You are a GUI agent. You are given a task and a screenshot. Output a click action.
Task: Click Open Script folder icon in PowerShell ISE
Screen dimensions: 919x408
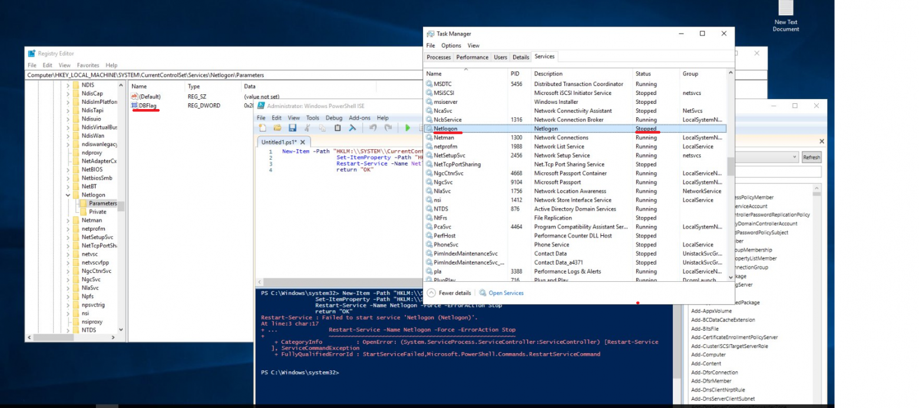click(277, 127)
